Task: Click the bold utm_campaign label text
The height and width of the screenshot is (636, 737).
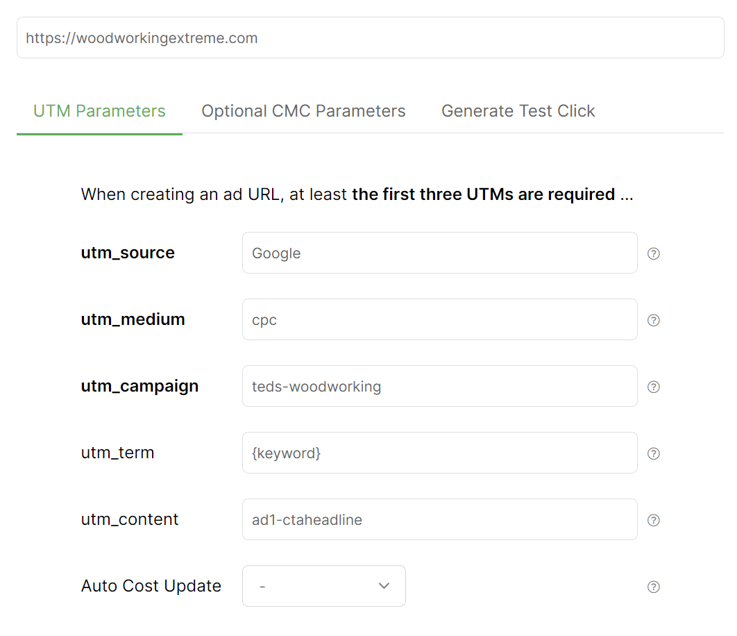Action: tap(139, 386)
